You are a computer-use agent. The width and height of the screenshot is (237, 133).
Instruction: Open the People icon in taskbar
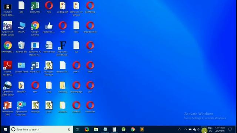(x=179, y=129)
